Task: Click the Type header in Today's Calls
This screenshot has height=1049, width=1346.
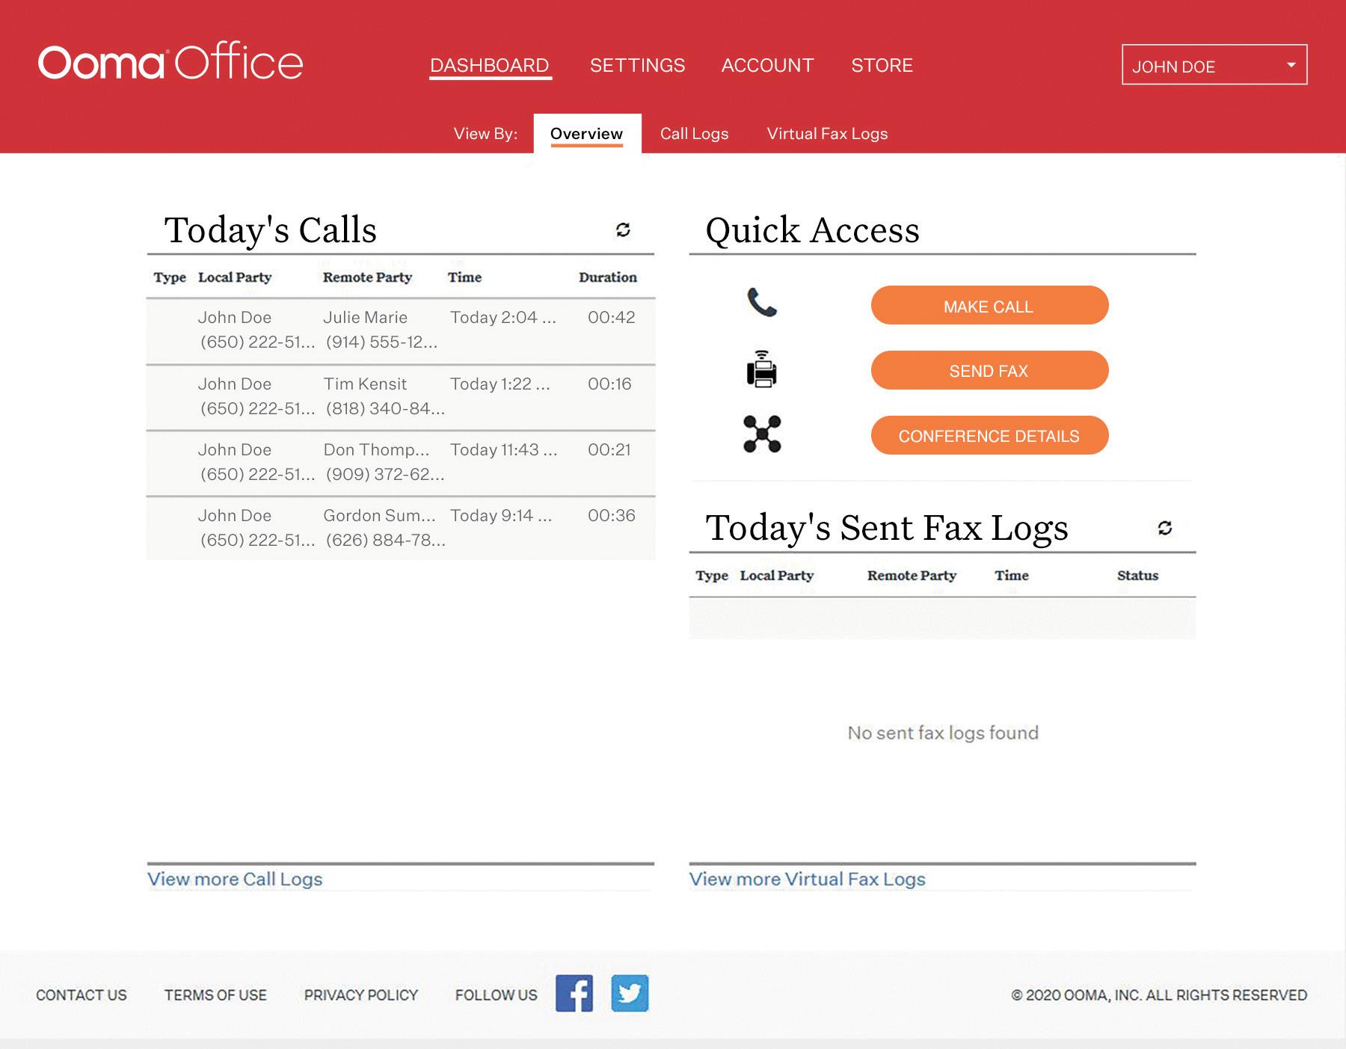Action: [x=170, y=277]
